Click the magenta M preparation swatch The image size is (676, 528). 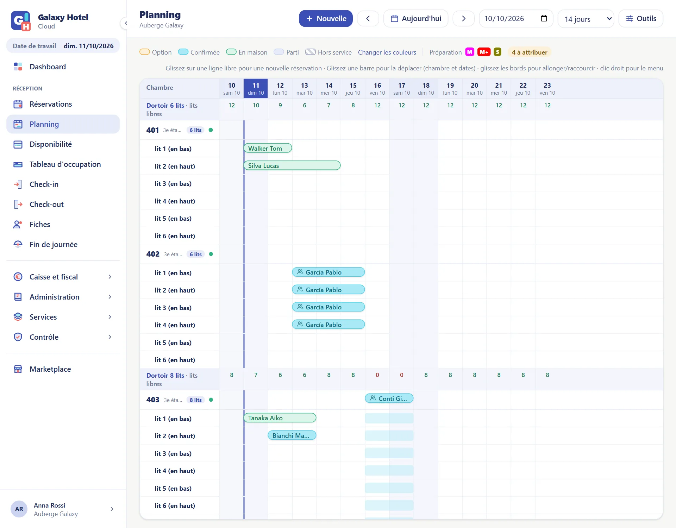pos(470,52)
